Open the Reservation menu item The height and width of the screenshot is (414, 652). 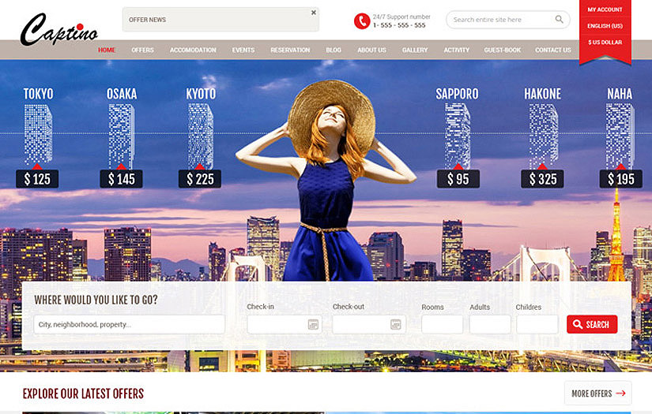[290, 50]
